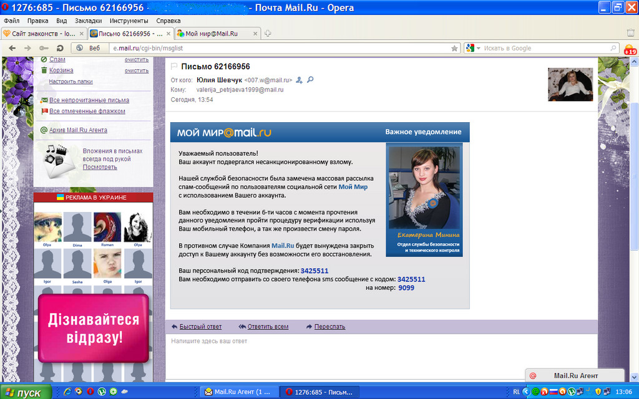Follow the 'Mail.Ru' link in the letter body

pyautogui.click(x=283, y=246)
